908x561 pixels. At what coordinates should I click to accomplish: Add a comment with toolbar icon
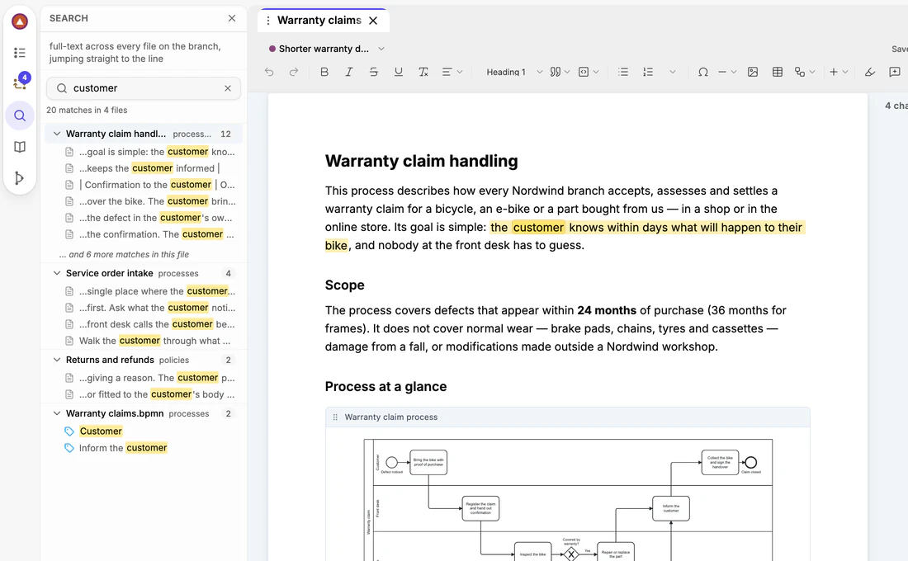(x=895, y=72)
